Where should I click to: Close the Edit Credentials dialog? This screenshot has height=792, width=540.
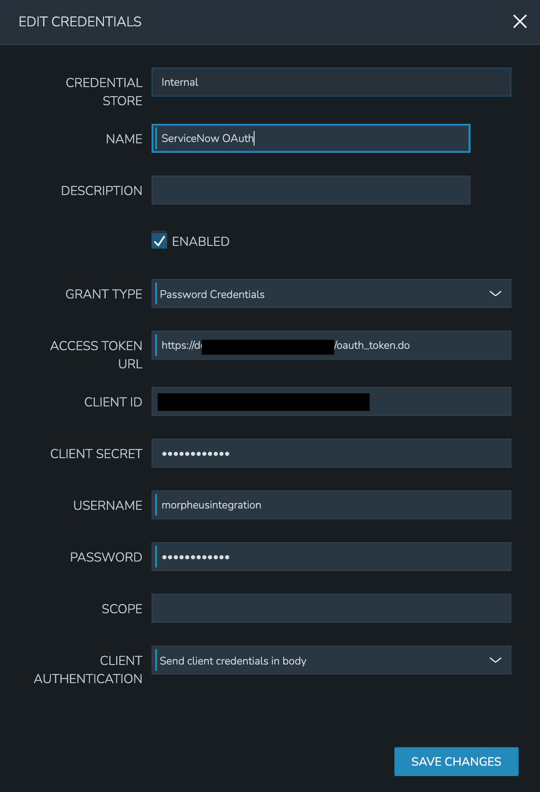[520, 21]
